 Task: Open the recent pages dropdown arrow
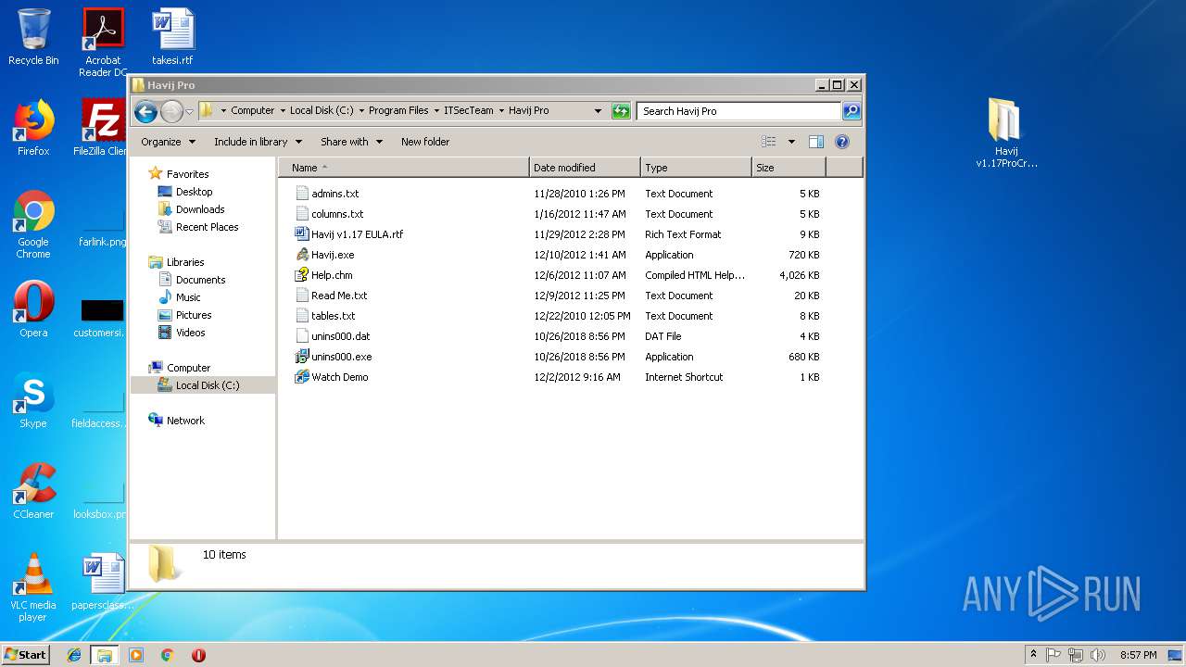coord(189,112)
